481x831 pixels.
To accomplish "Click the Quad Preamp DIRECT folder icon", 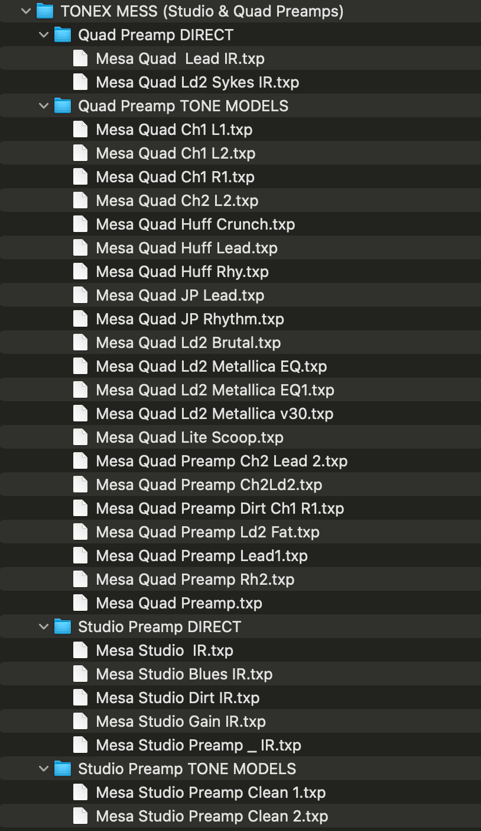I will tap(63, 35).
